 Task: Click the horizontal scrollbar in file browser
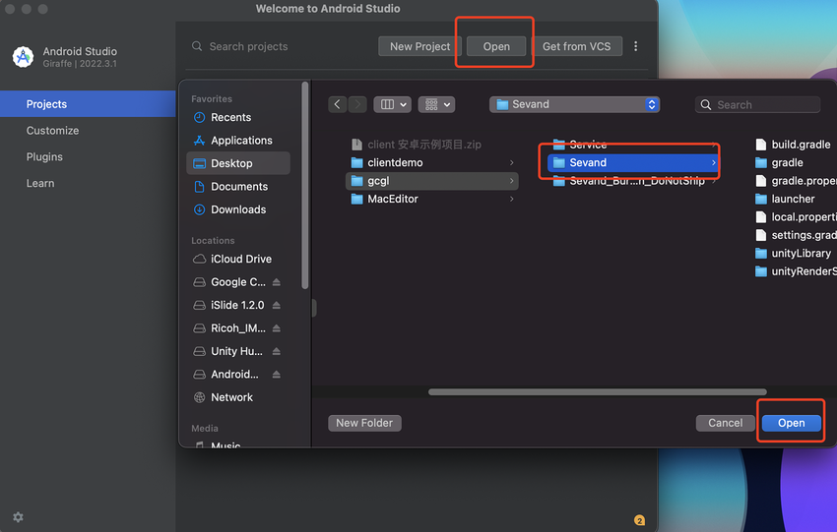point(598,391)
